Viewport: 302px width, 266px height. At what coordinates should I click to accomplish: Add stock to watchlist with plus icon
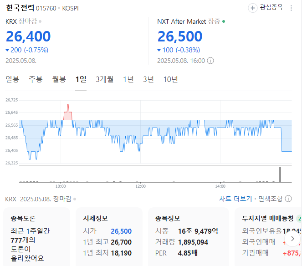click(252, 8)
